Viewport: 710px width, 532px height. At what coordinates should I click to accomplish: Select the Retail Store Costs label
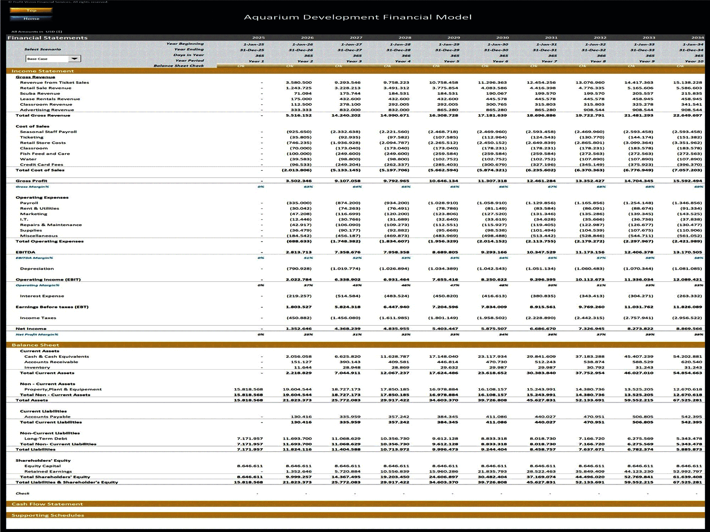point(43,143)
